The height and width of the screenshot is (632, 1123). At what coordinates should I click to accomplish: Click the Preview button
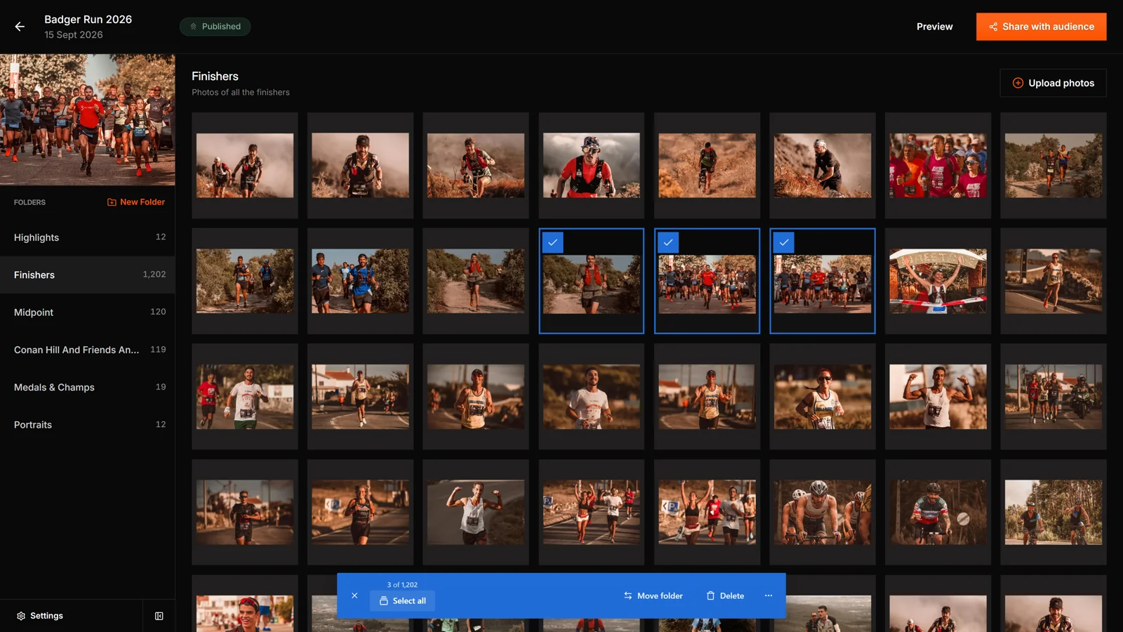coord(934,27)
